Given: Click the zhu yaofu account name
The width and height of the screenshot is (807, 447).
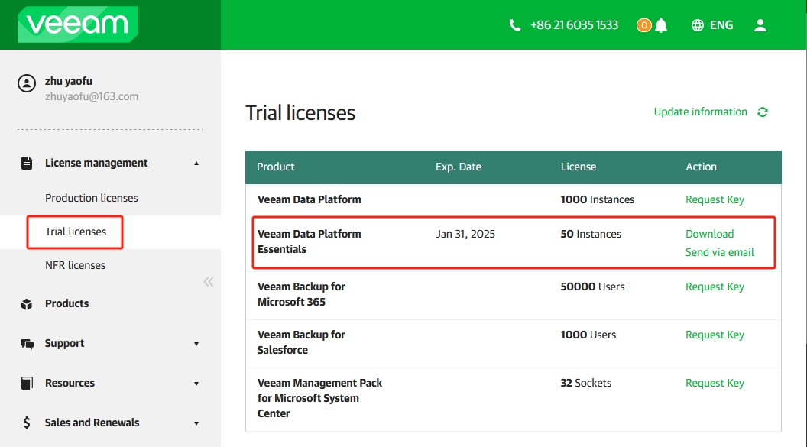Looking at the screenshot, I should tap(69, 81).
